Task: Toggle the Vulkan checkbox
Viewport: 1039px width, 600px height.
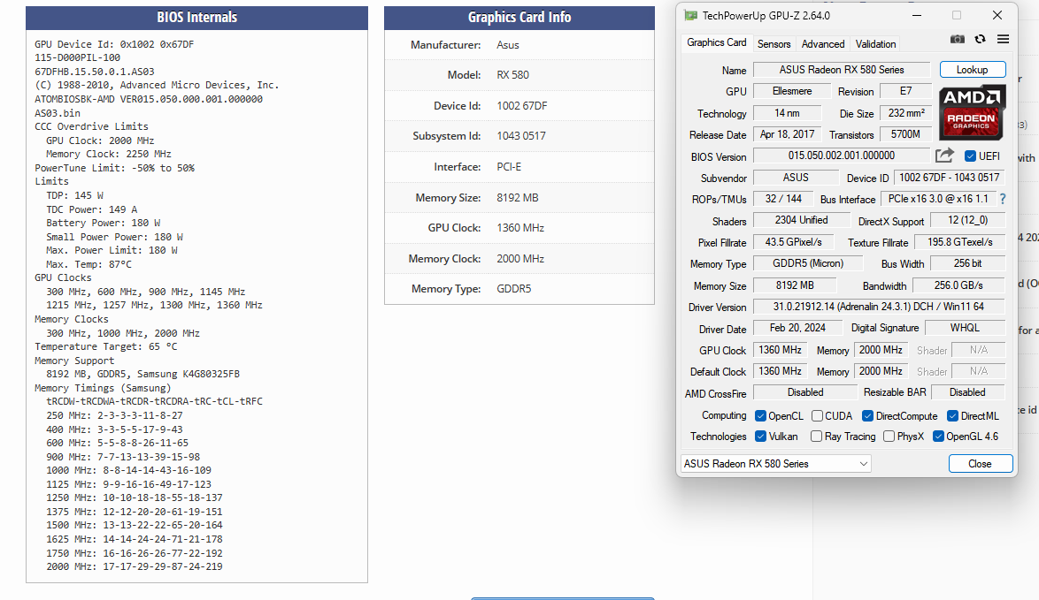Action: coord(761,437)
